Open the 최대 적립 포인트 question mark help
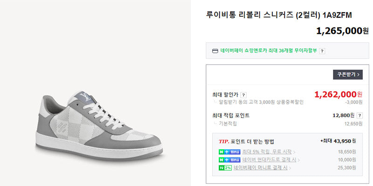 click(x=359, y=115)
